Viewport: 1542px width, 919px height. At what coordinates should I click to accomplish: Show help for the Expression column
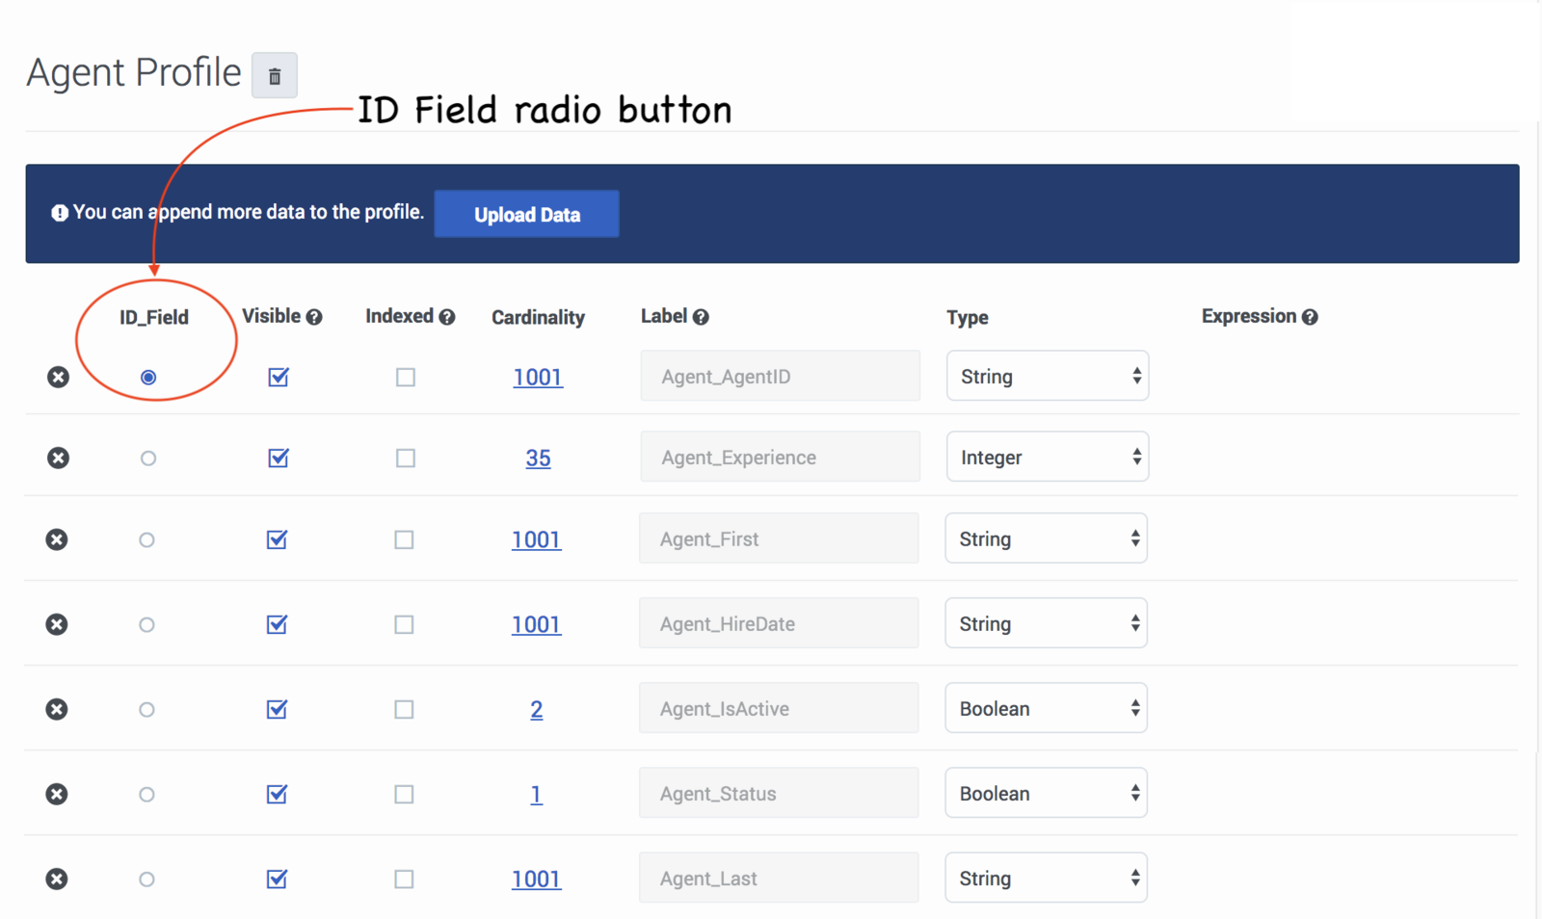click(1310, 317)
